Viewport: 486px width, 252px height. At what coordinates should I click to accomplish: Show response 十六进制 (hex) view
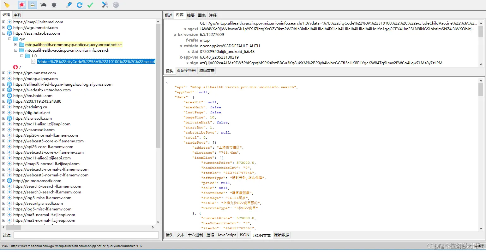195,235
